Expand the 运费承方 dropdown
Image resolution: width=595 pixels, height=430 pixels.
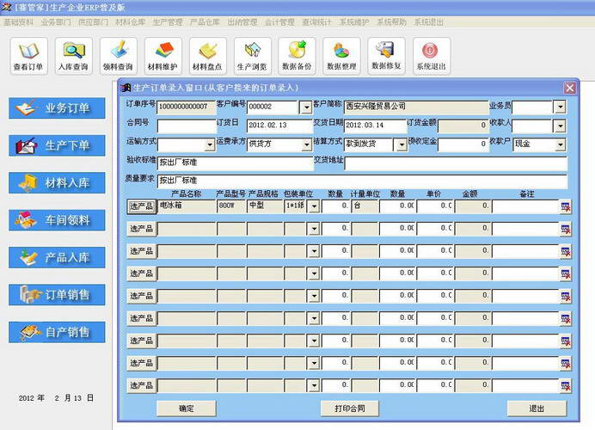307,144
